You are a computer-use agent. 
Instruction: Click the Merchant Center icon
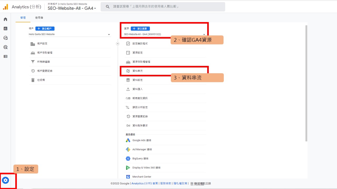pos(128,177)
